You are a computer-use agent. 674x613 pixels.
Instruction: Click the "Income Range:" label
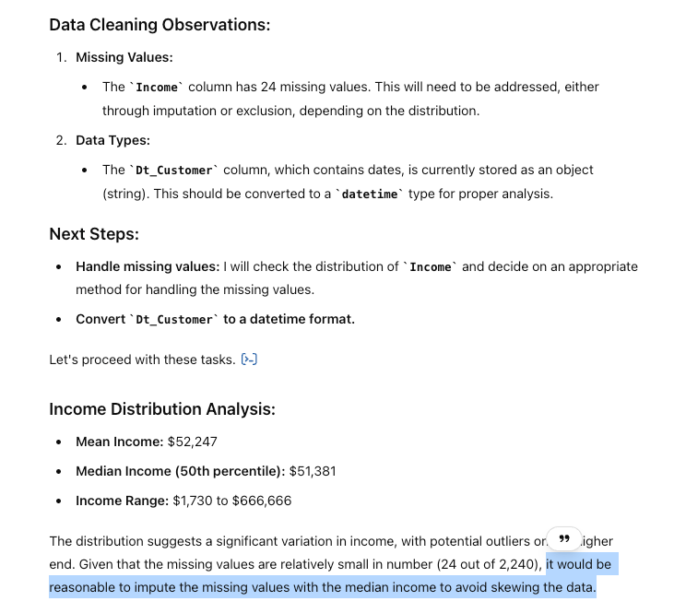[123, 501]
